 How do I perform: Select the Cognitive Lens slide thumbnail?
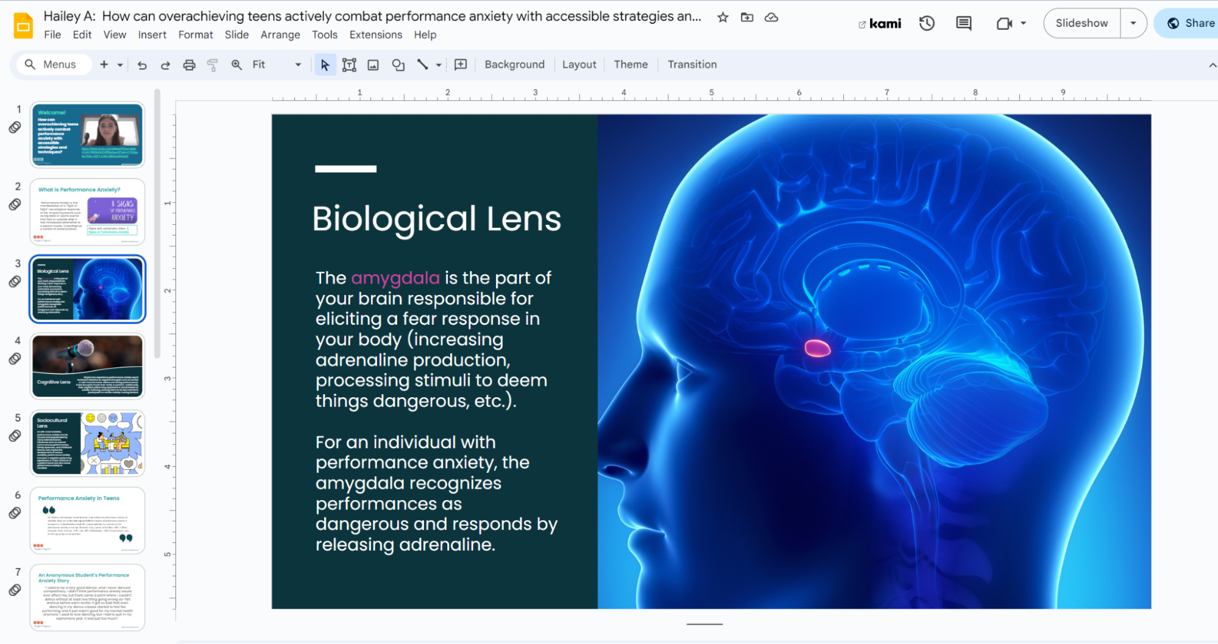click(88, 366)
